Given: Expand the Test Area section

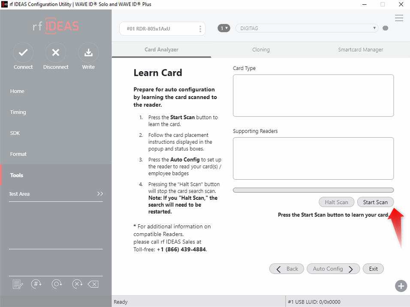Looking at the screenshot, I should [56, 194].
